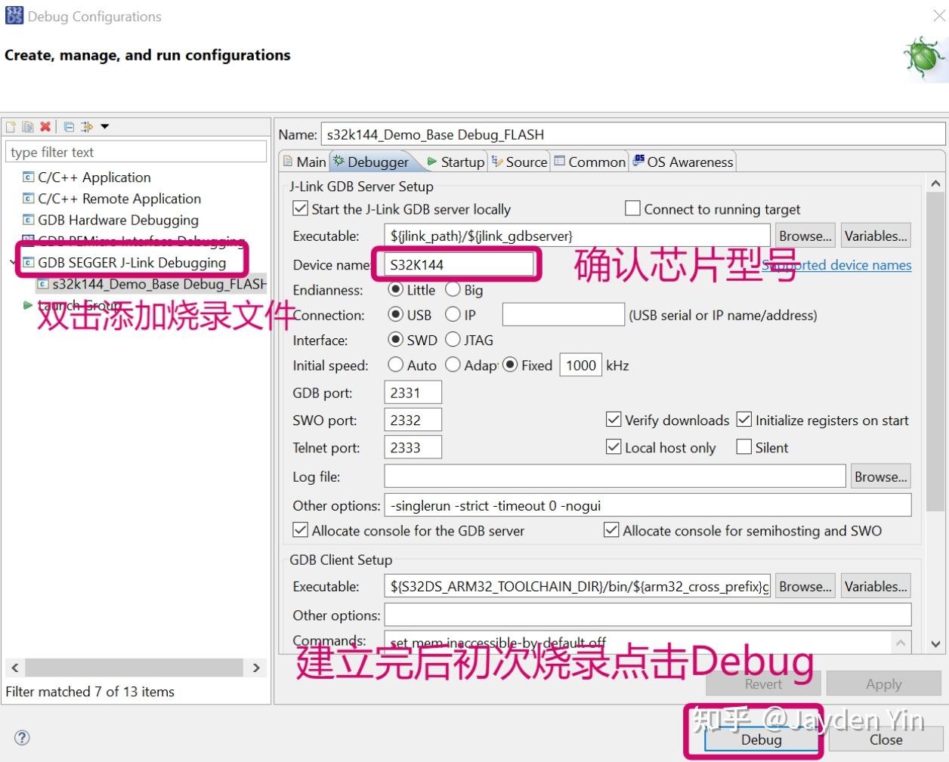949x762 pixels.
Task: Delete the selected launch configuration
Action: click(x=45, y=127)
